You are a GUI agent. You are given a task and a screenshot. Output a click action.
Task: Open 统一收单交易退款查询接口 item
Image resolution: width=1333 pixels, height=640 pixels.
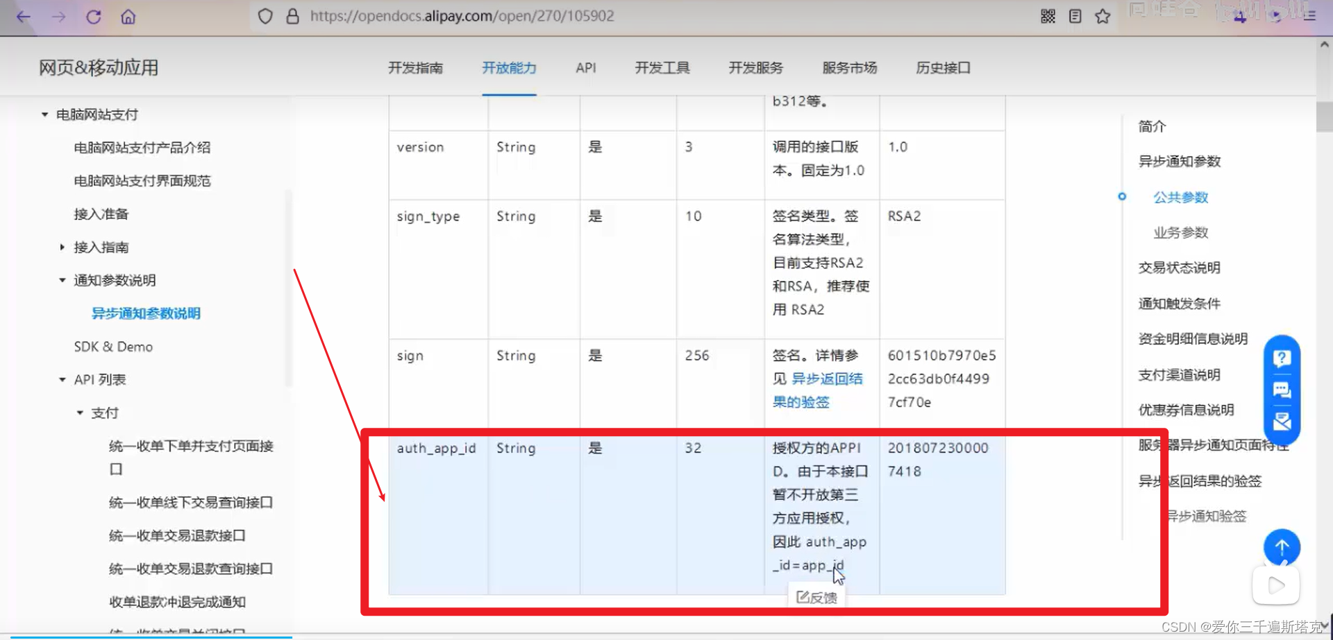pos(191,569)
